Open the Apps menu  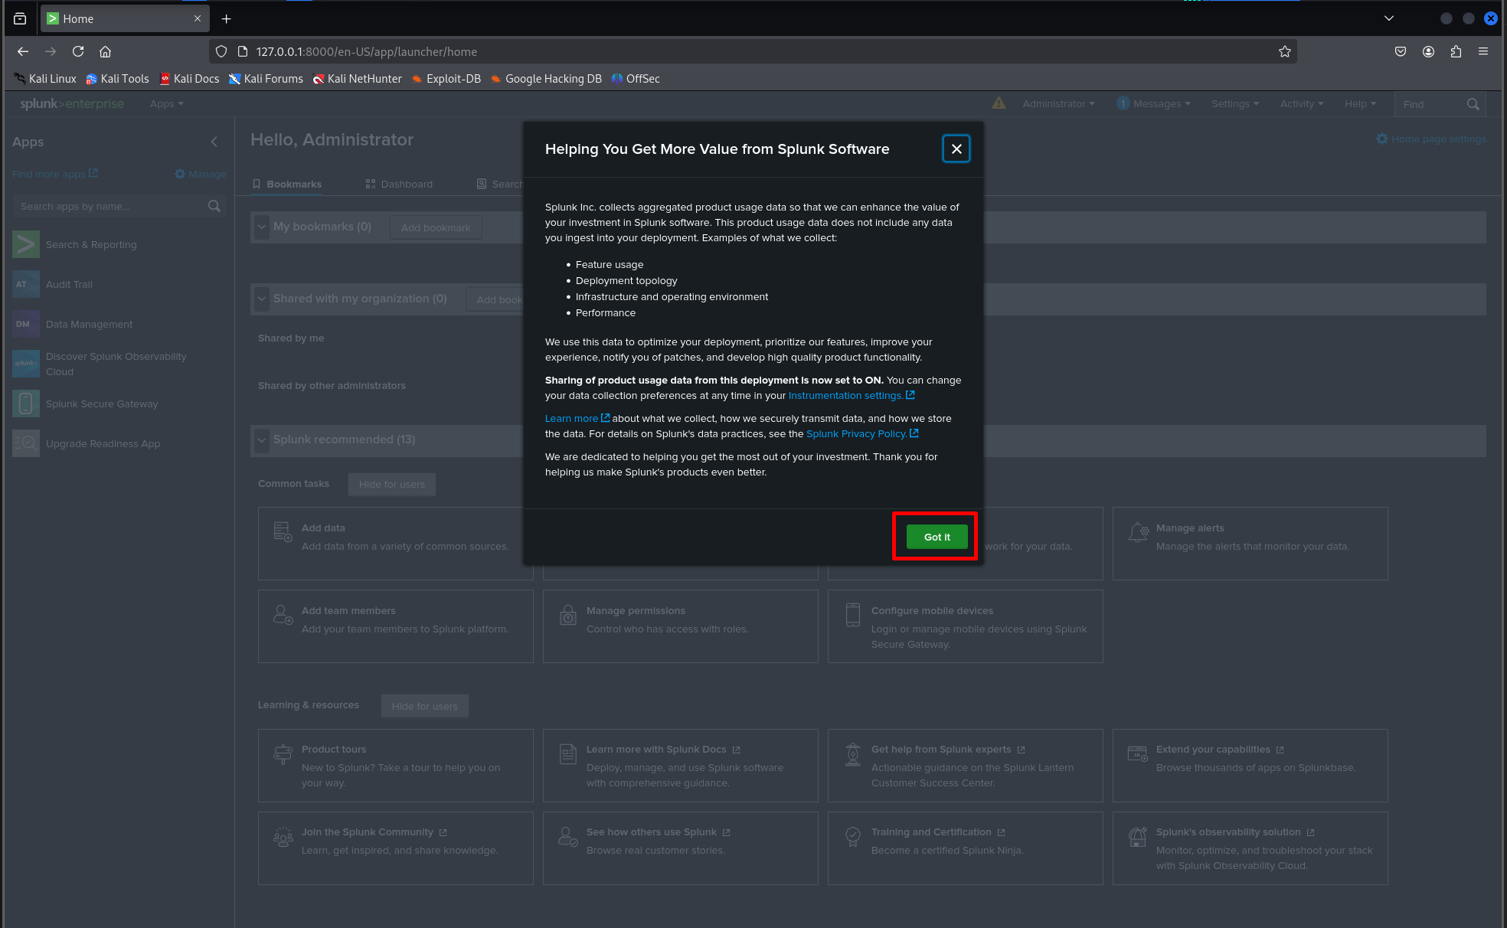click(165, 103)
